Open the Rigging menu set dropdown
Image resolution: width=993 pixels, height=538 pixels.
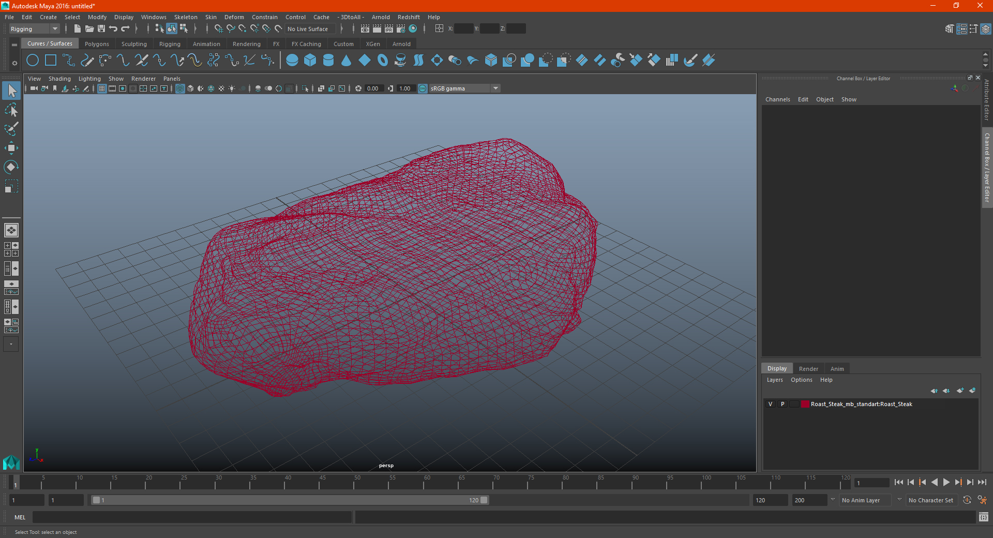(34, 29)
